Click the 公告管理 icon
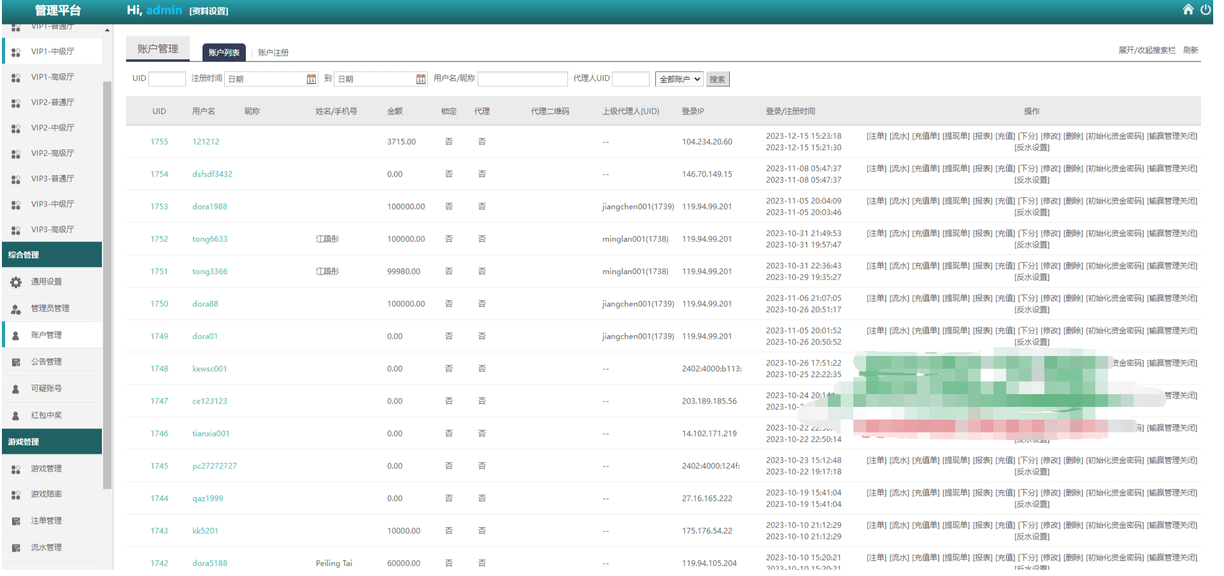This screenshot has height=576, width=1224. coord(16,362)
